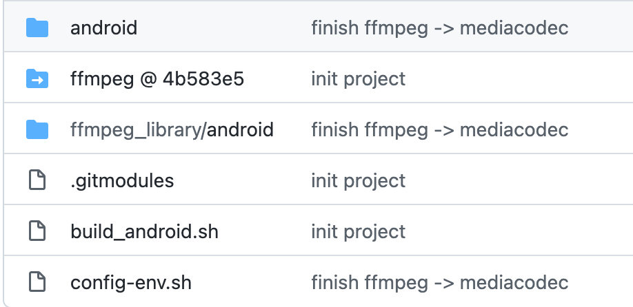Screen dimensions: 633x307
Task: Open the init project commit for .gitmodules
Action: (x=358, y=180)
